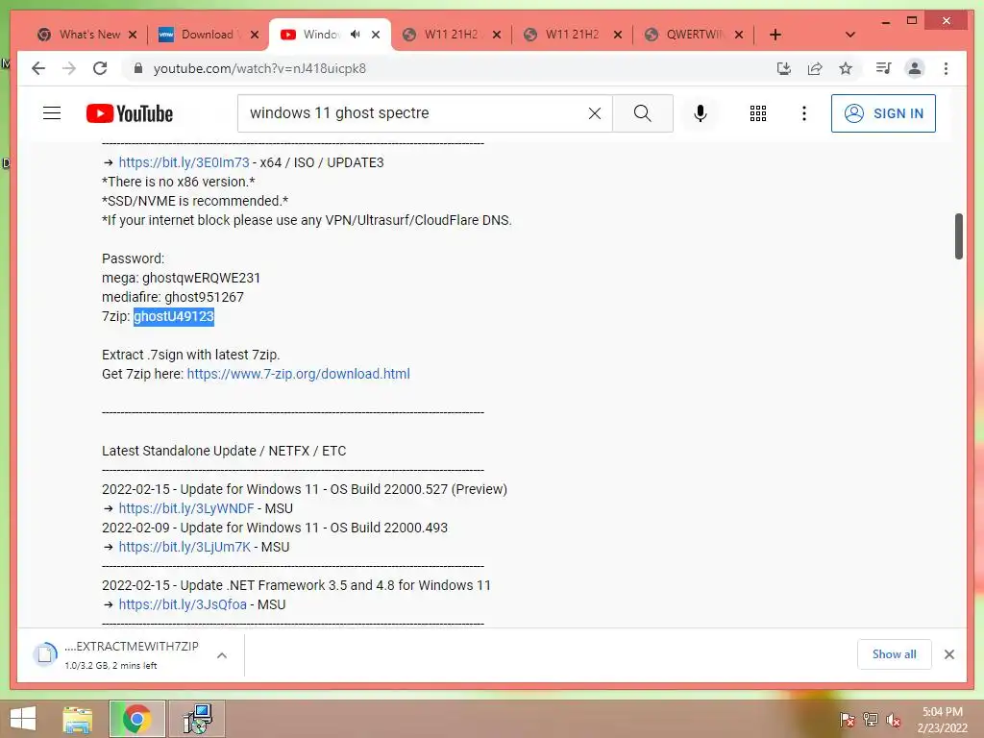
Task: Go to YouTube home via logo
Action: point(130,113)
